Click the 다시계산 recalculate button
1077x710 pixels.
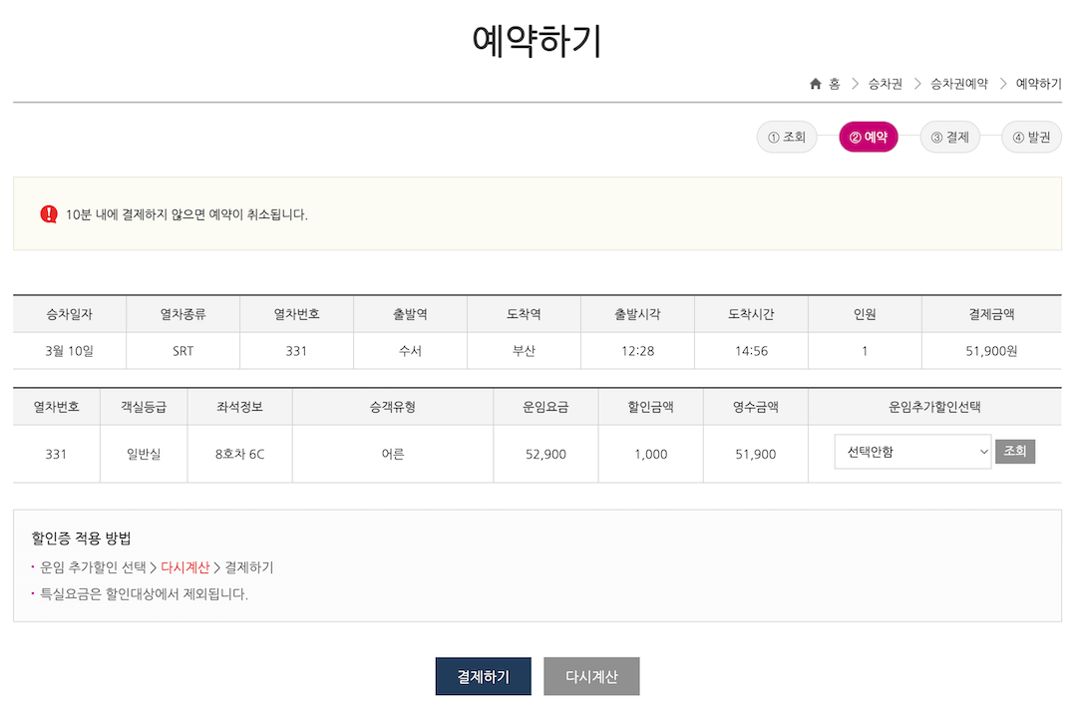[x=592, y=676]
